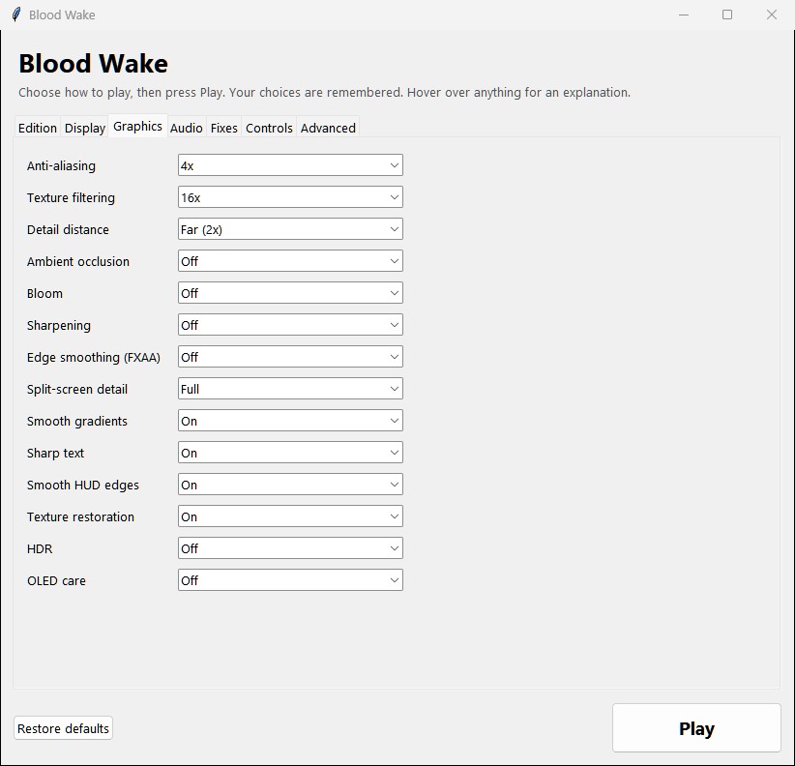Open the Bloom dropdown
This screenshot has height=766, width=795.
(290, 293)
